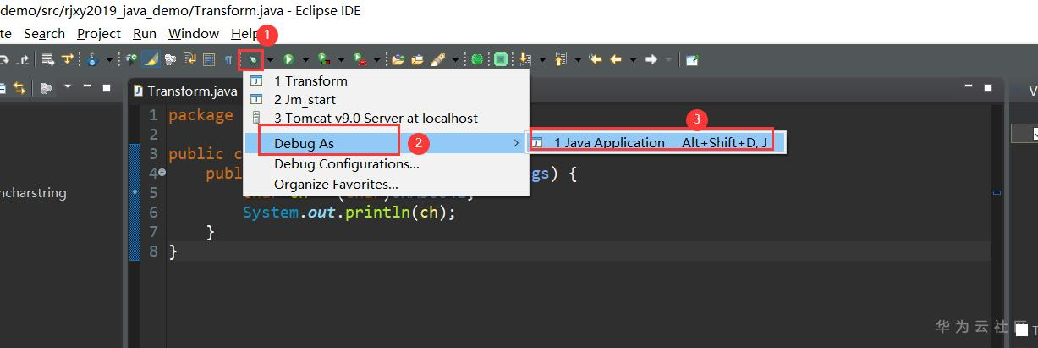This screenshot has height=348, width=1038.
Task: Open the Debug launch dropdown arrow
Action: pyautogui.click(x=270, y=59)
